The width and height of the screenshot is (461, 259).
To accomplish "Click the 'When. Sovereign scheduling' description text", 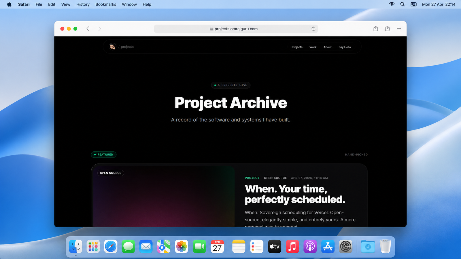I will 300,219.
